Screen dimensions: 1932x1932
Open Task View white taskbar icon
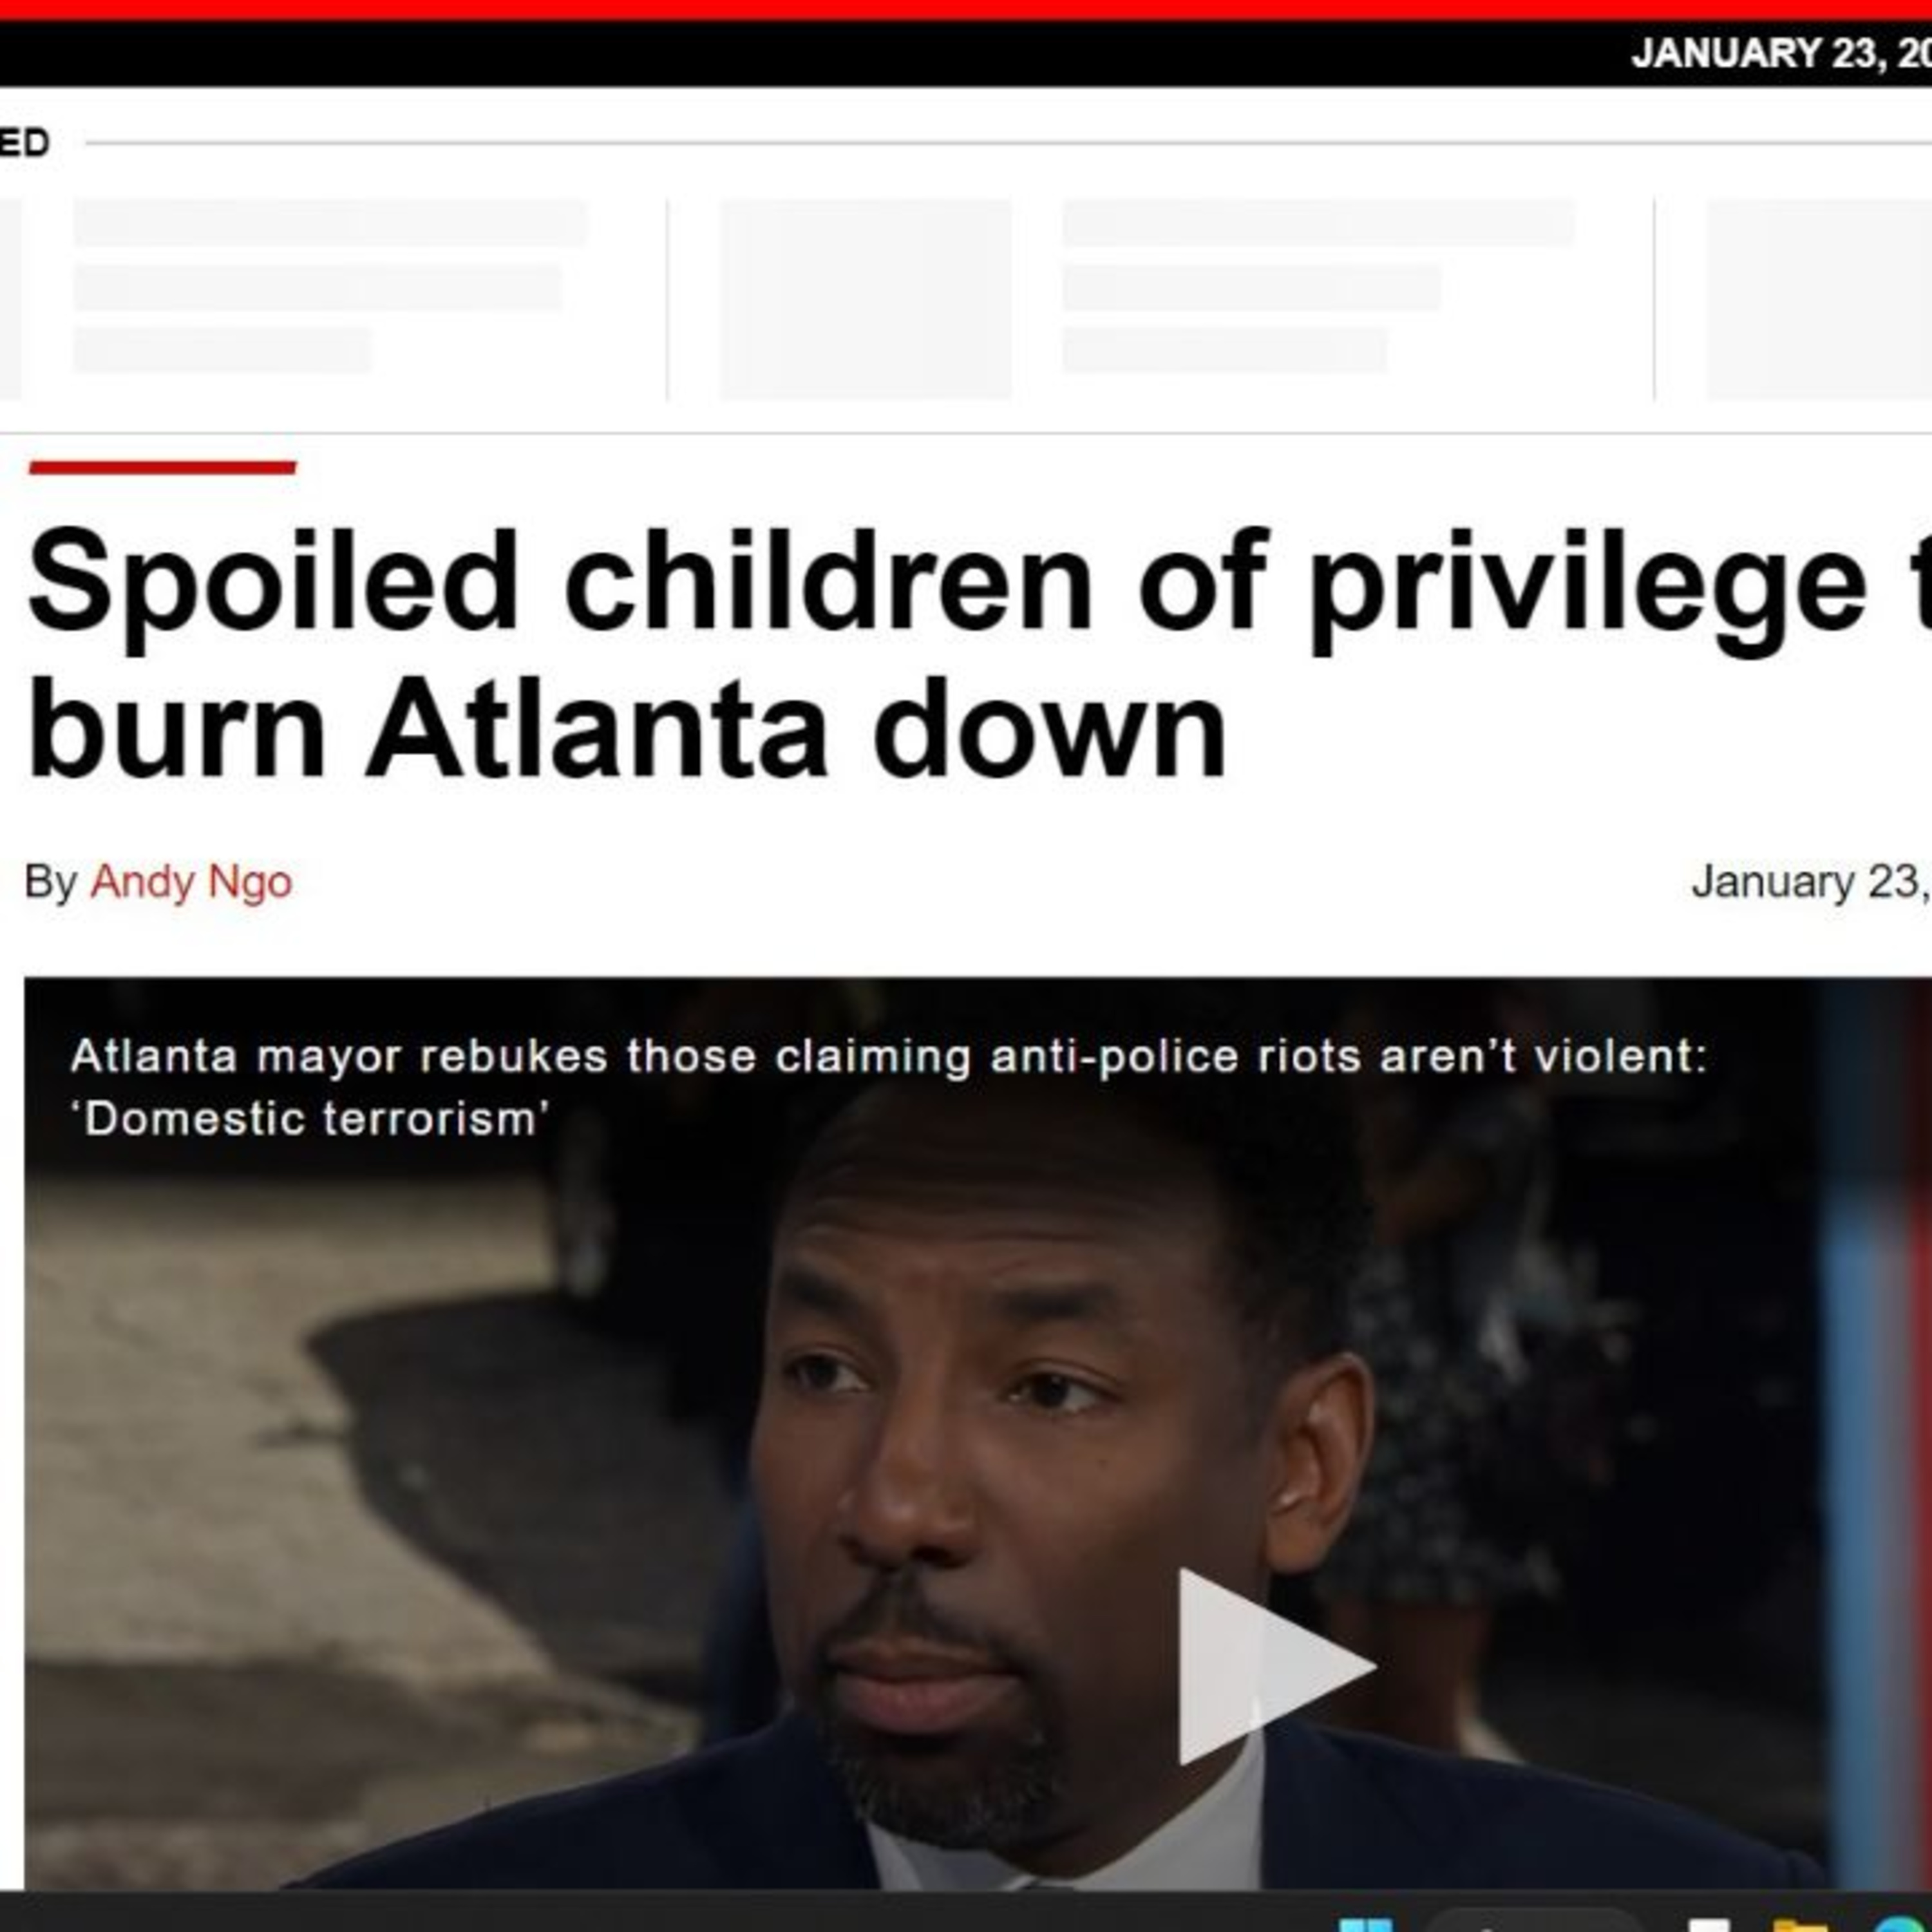(x=1709, y=1926)
